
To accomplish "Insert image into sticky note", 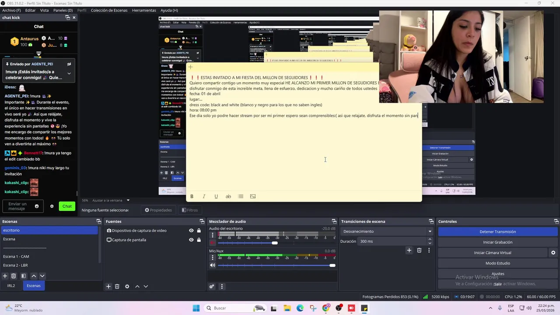I will (253, 196).
